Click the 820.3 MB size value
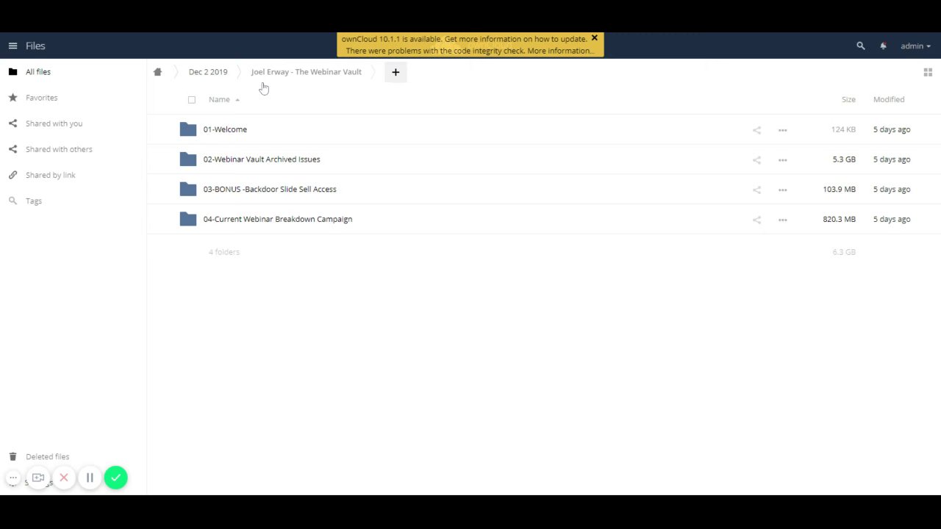941x529 pixels. click(839, 219)
